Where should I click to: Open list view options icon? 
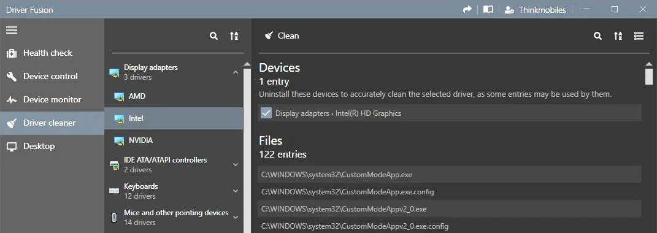point(639,36)
